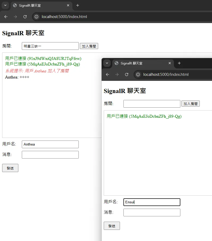Click the 房間 field containing 明星三缺一
Image resolution: width=212 pixels, height=241 pixels.
[50, 46]
